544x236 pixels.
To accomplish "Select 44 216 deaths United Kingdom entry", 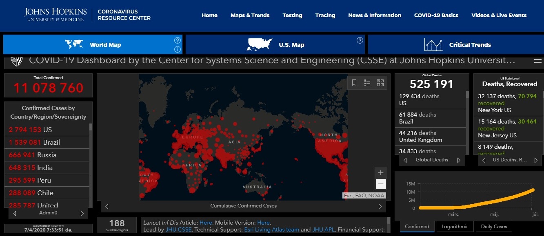I will 431,137.
